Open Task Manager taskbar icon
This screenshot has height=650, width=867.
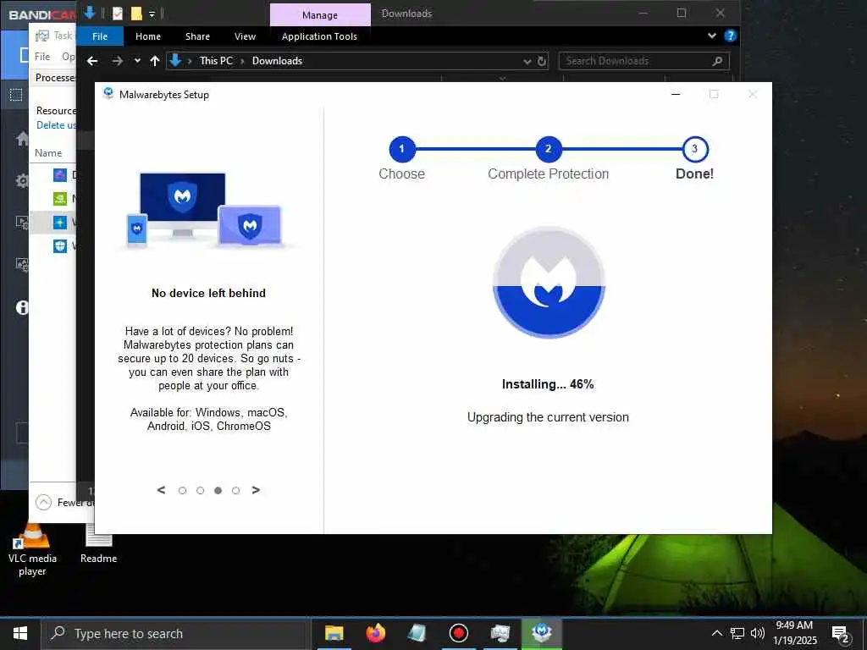point(500,633)
